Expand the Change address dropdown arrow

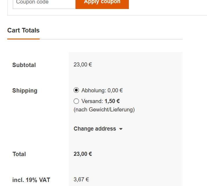[x=121, y=129]
